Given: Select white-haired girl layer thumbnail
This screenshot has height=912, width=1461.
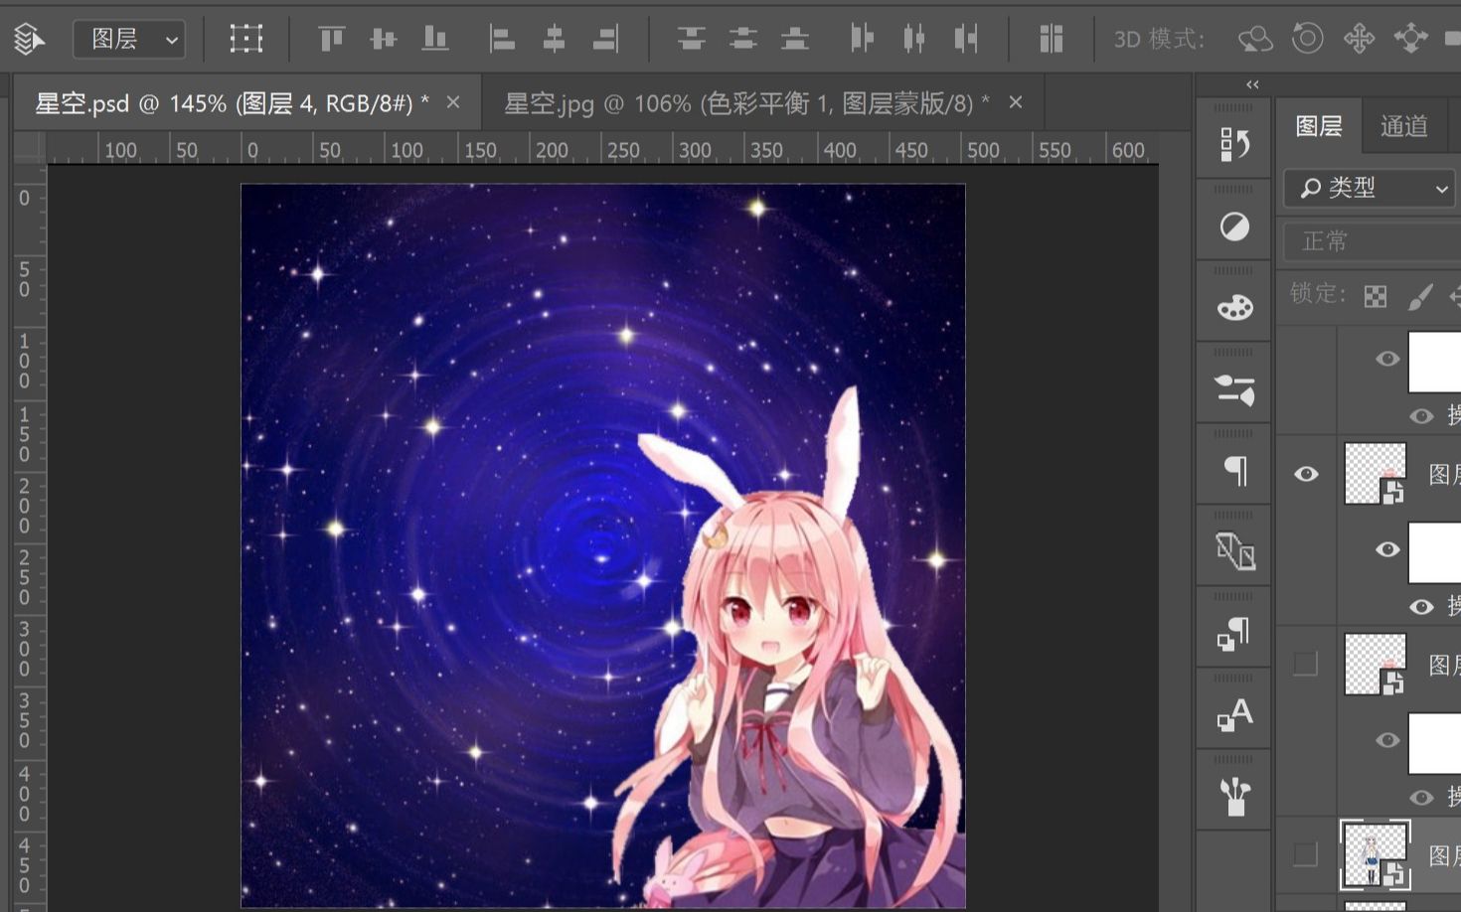Looking at the screenshot, I should 1376,854.
